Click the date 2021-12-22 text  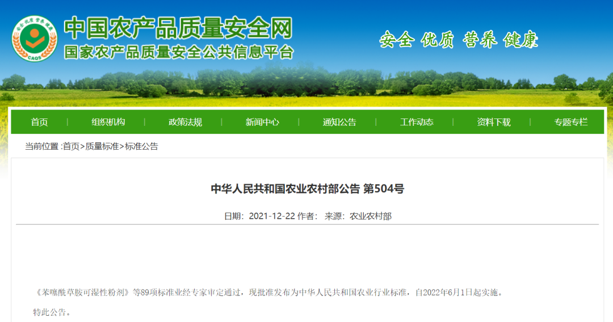pyautogui.click(x=272, y=216)
